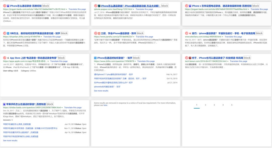Open the Baidu Zhidao sub-result dated Nov 11, 2018

pos(30,128)
